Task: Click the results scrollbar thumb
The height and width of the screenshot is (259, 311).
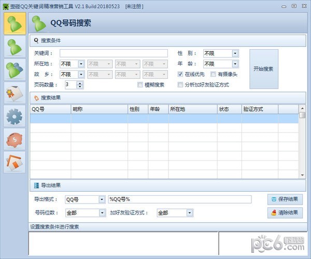Action: [x=302, y=115]
